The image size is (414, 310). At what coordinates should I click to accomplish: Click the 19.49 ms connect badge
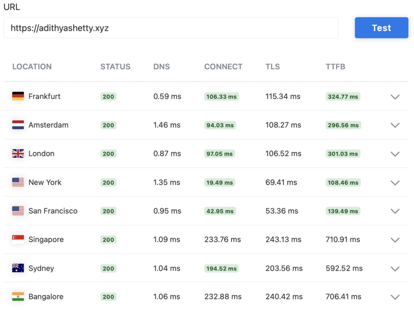point(220,182)
